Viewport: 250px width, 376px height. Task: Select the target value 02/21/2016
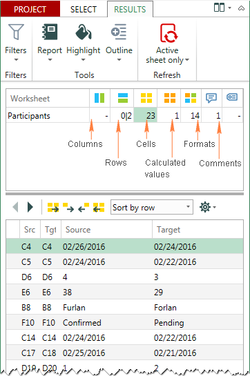[175, 353]
